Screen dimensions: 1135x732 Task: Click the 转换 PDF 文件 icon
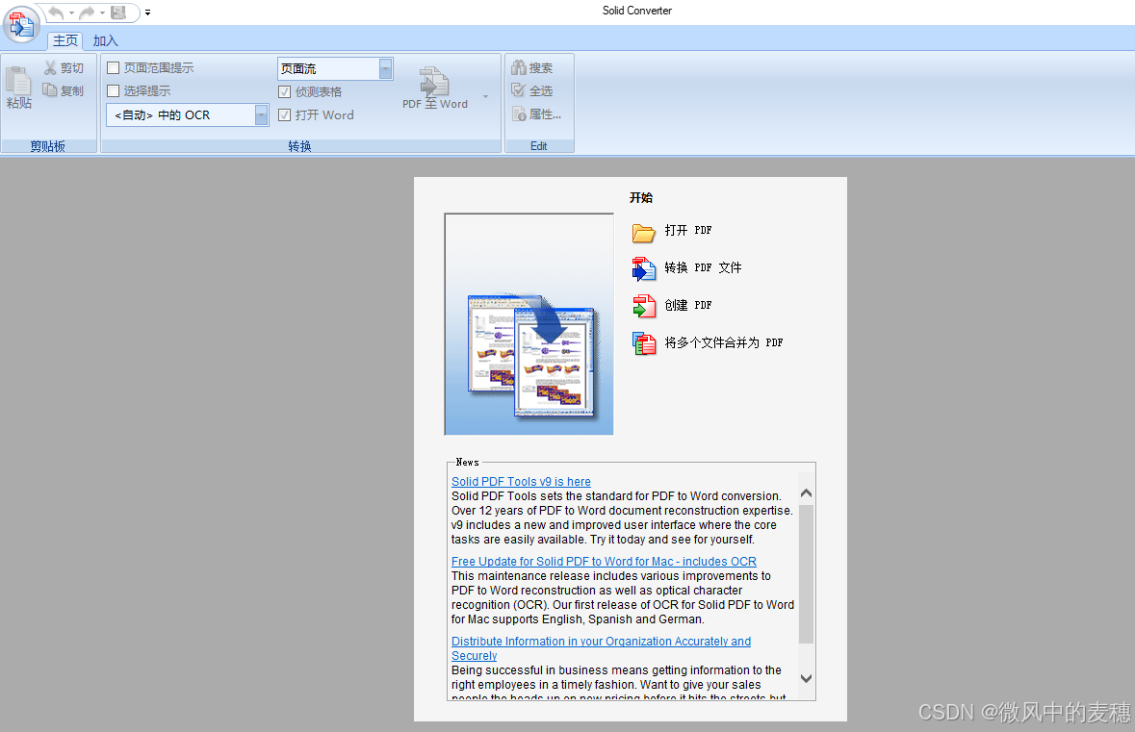[x=643, y=269]
